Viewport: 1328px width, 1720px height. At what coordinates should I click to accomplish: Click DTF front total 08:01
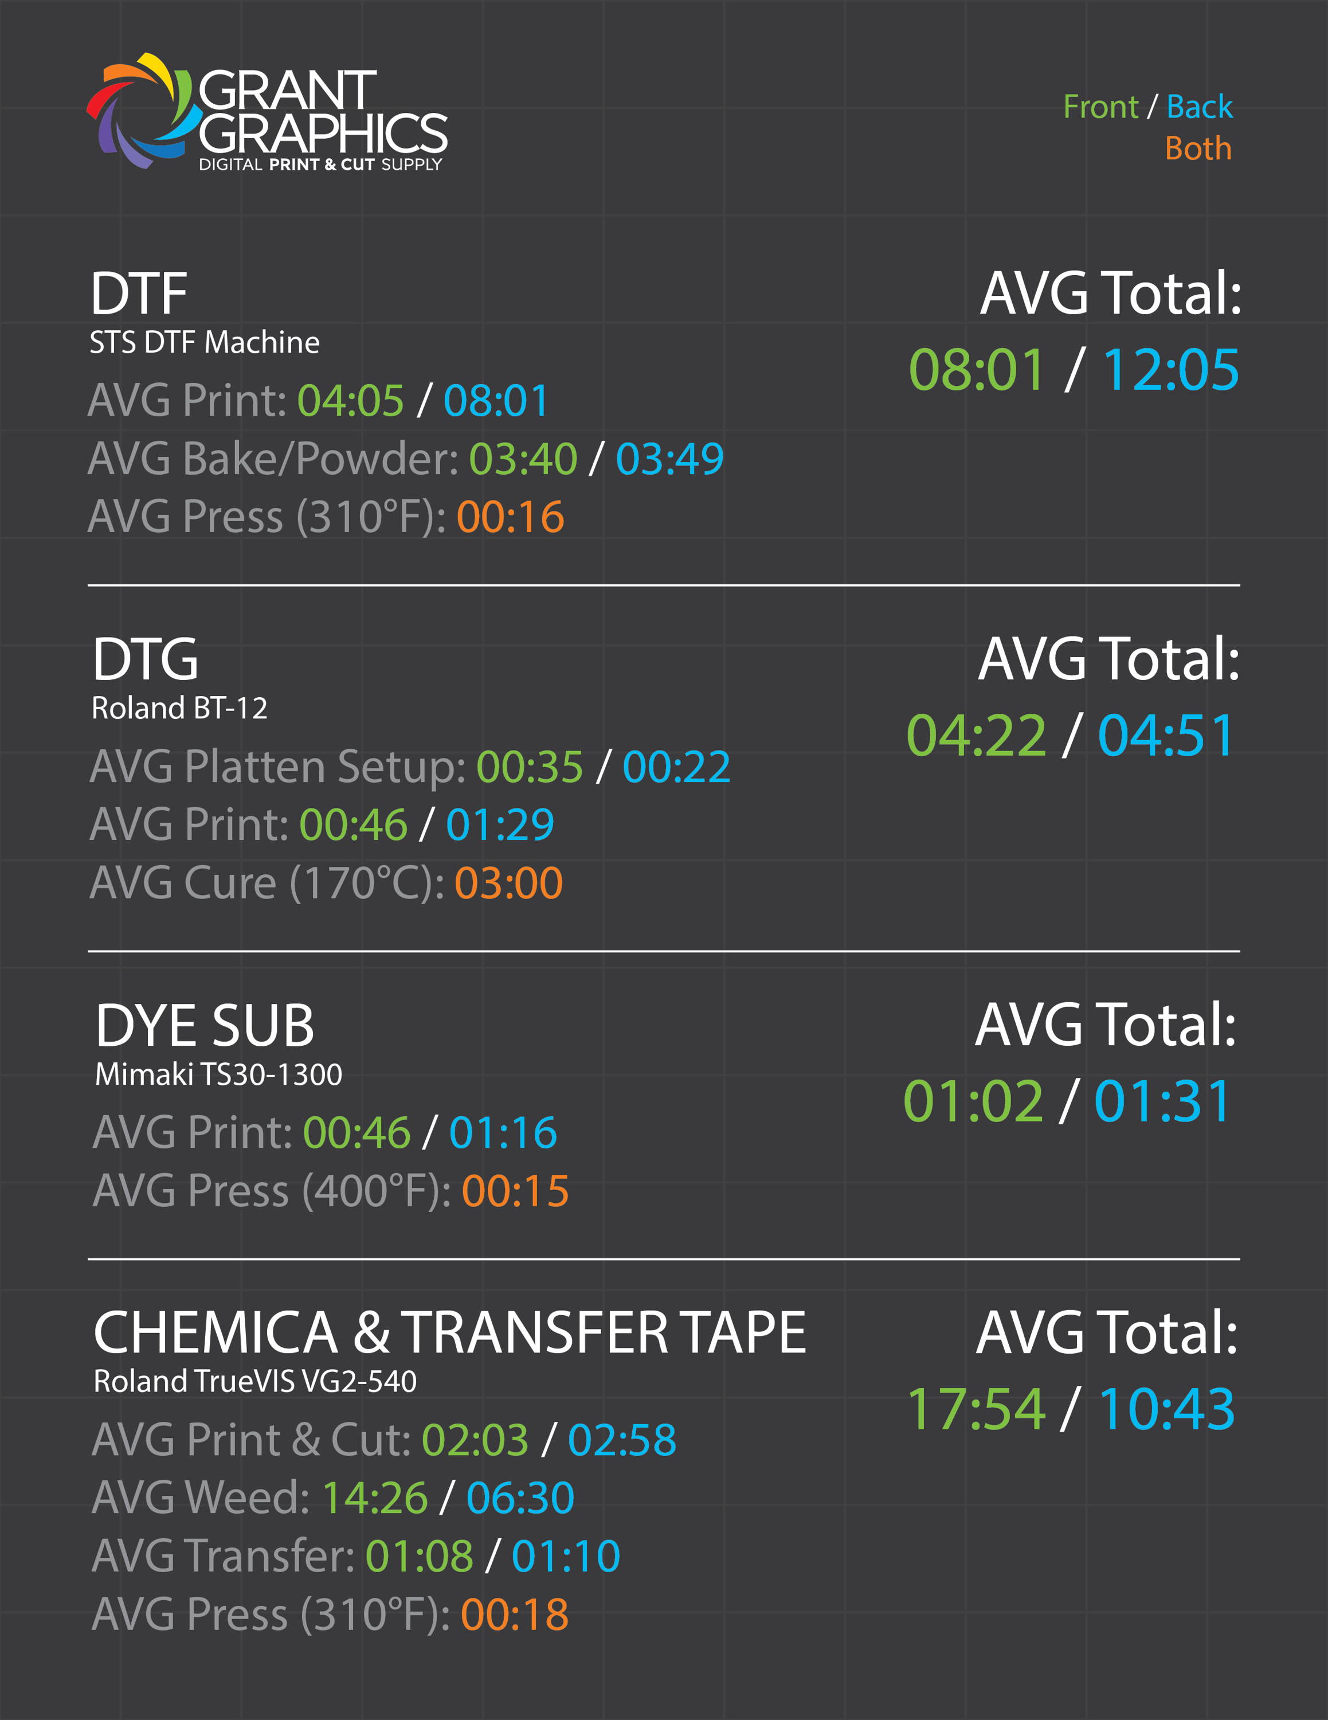[976, 369]
